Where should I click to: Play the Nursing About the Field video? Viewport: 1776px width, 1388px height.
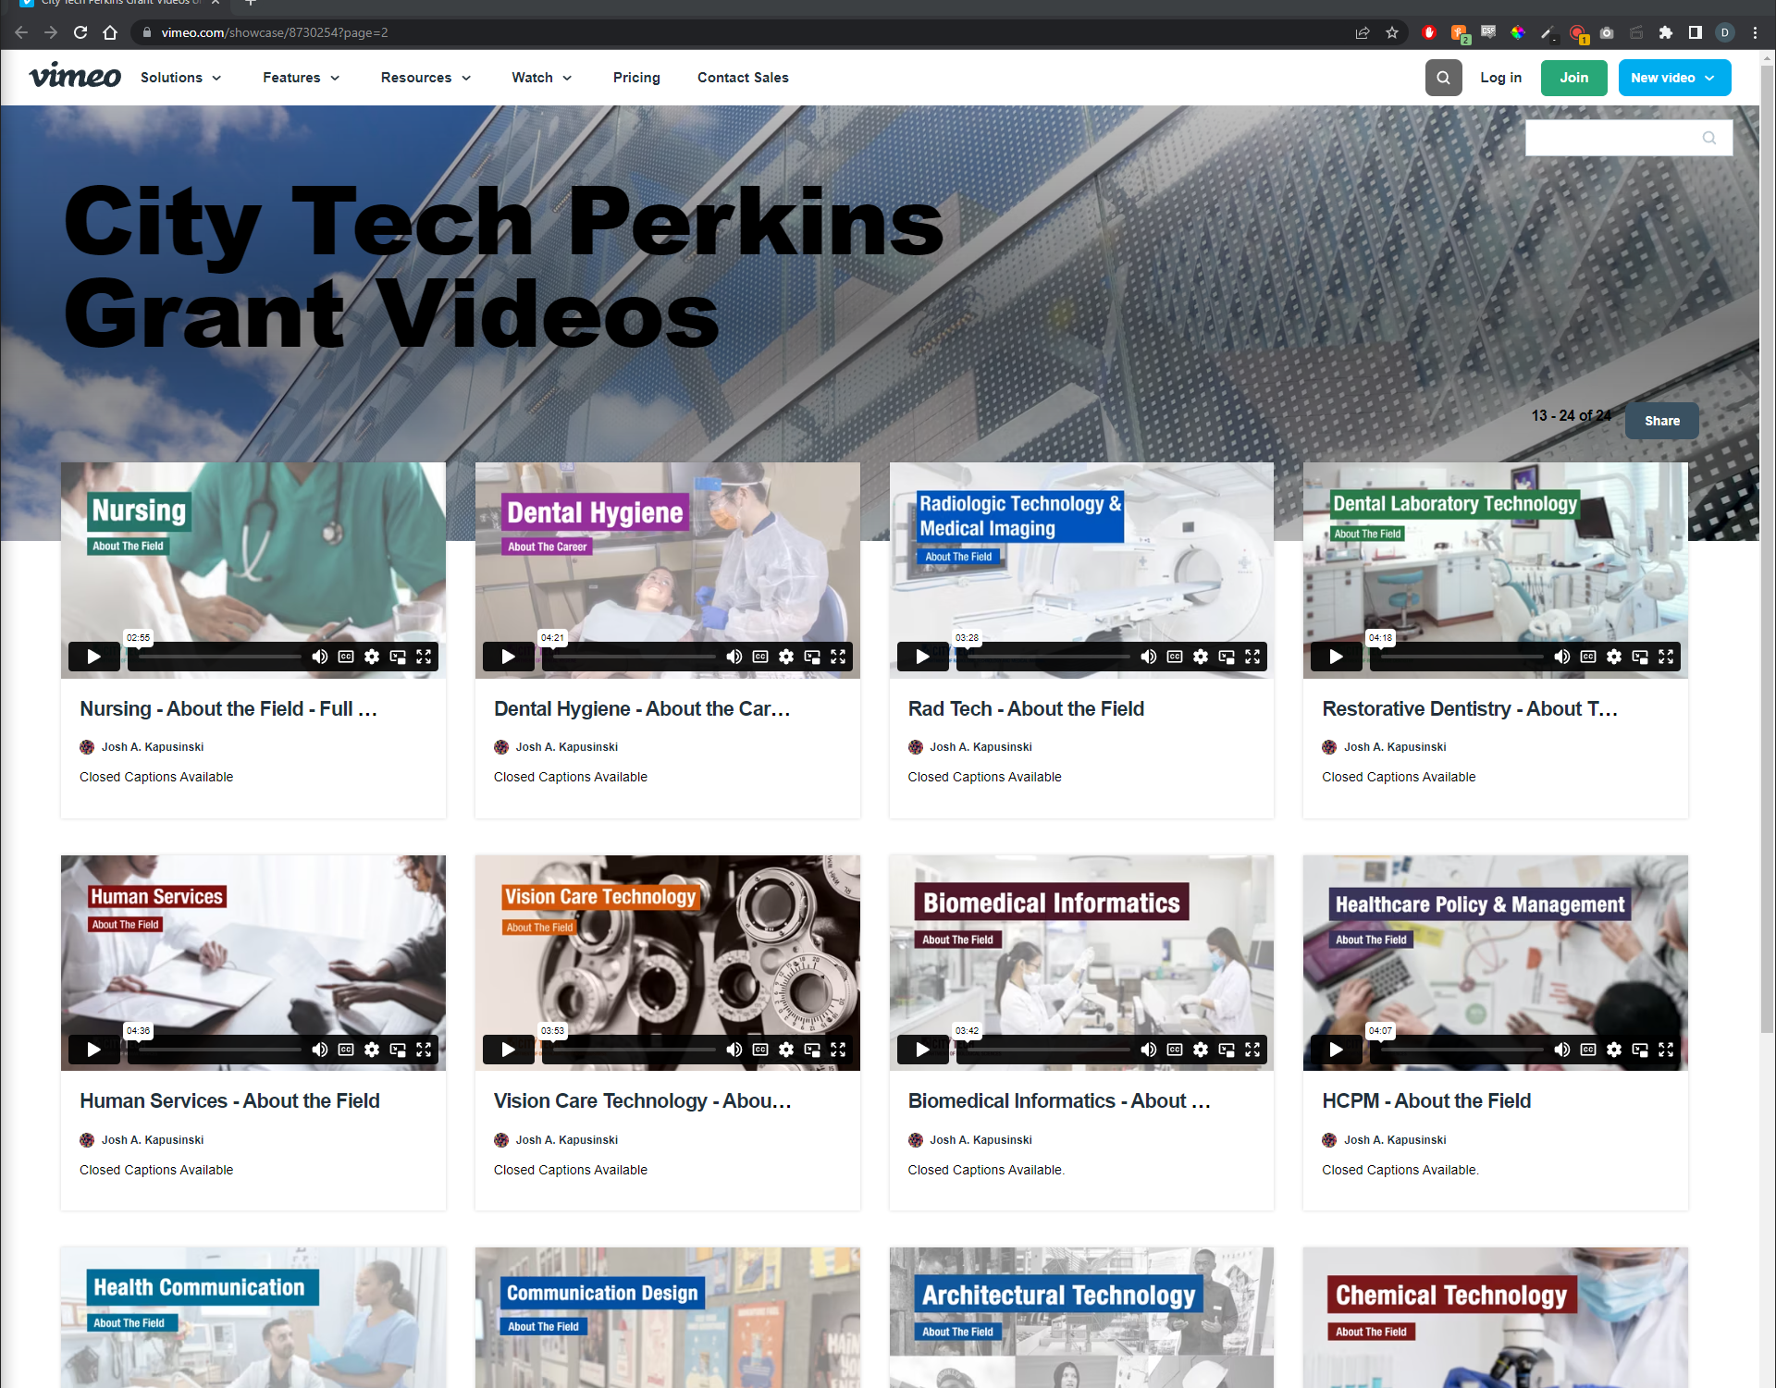click(x=93, y=657)
